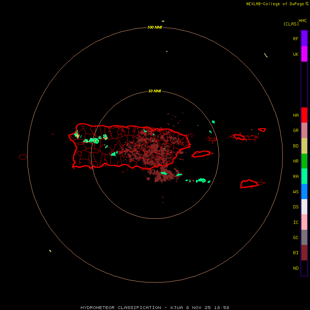
Task: Click the BI legend label
Action: [296, 253]
